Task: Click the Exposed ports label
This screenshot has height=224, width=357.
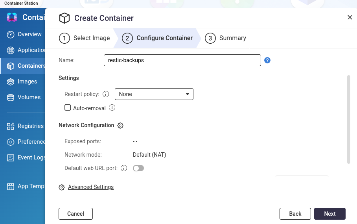Action: [83, 141]
